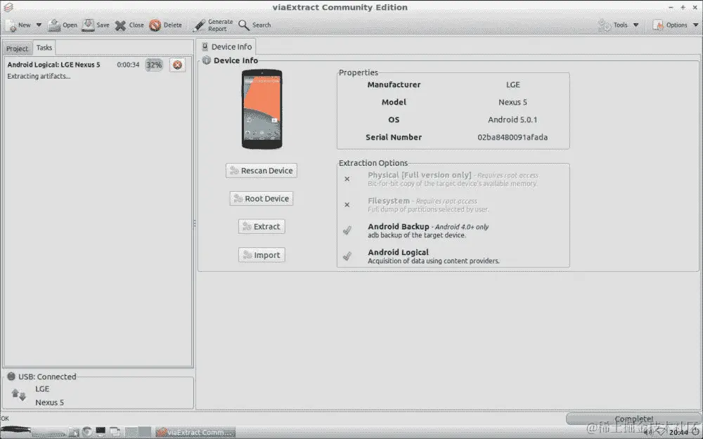Click the Nexus 5 phone picture
This screenshot has width=703, height=439.
(x=262, y=110)
